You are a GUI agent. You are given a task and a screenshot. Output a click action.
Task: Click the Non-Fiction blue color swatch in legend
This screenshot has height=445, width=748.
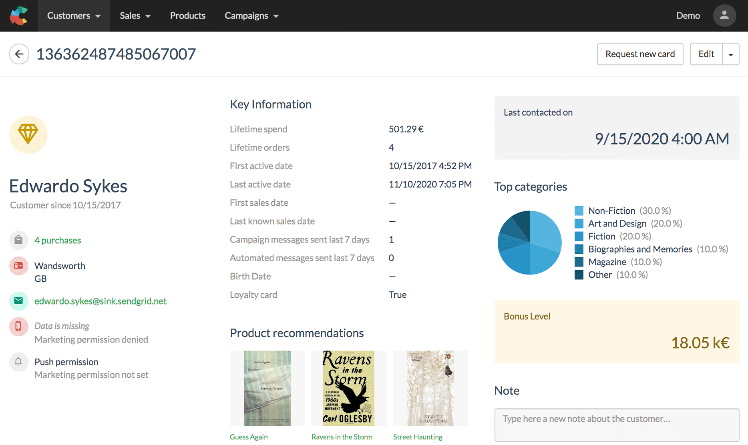pyautogui.click(x=579, y=210)
